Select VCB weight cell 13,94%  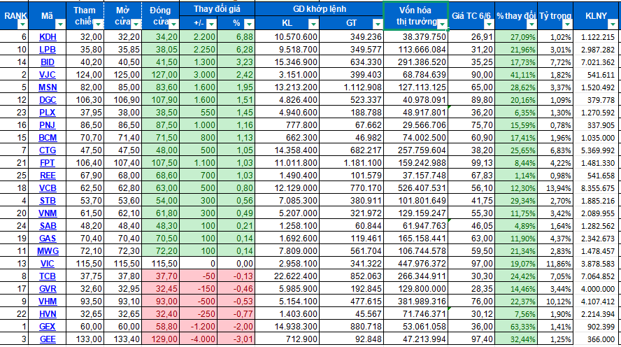point(555,188)
